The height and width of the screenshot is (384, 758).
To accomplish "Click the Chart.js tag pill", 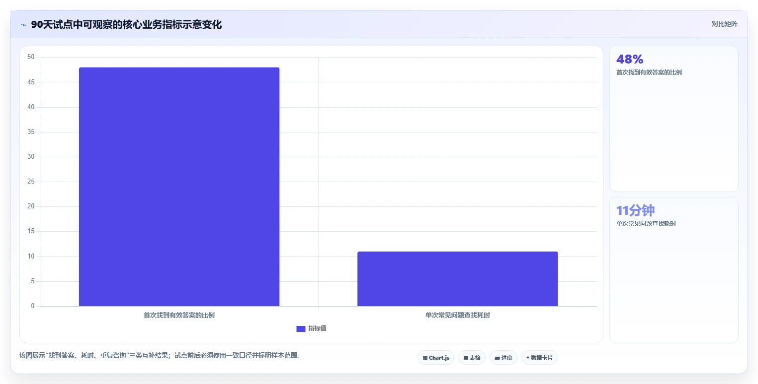I will click(436, 358).
